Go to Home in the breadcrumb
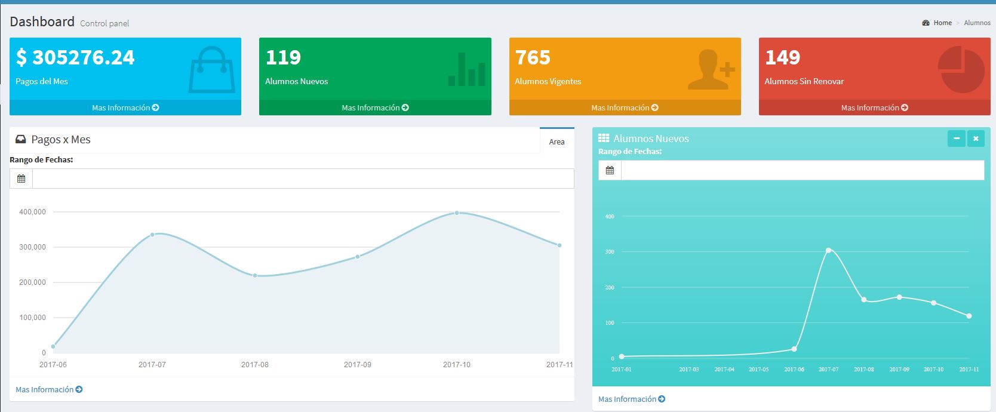Viewport: 996px width, 412px height. [942, 23]
